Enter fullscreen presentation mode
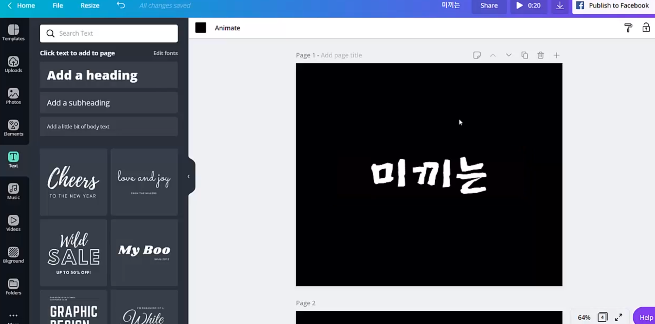This screenshot has height=324, width=655. (x=618, y=317)
